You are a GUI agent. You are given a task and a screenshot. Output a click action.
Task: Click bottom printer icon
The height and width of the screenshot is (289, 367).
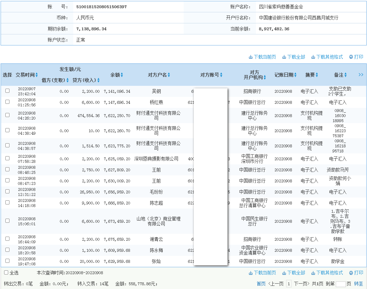pos(351,273)
